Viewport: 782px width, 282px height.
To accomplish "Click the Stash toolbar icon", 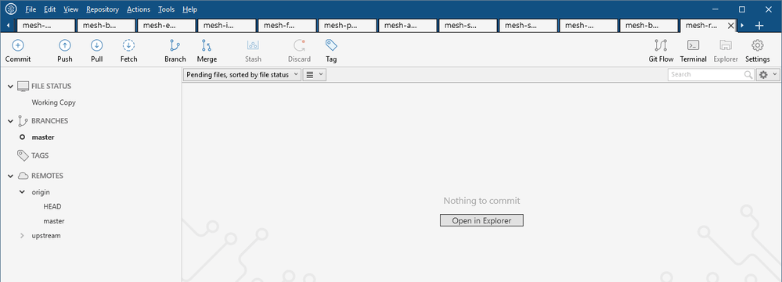I will point(253,46).
